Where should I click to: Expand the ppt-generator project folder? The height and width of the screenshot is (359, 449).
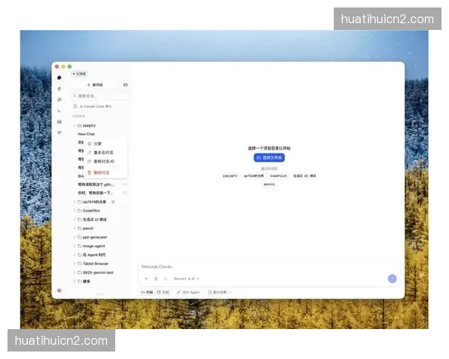pyautogui.click(x=94, y=237)
